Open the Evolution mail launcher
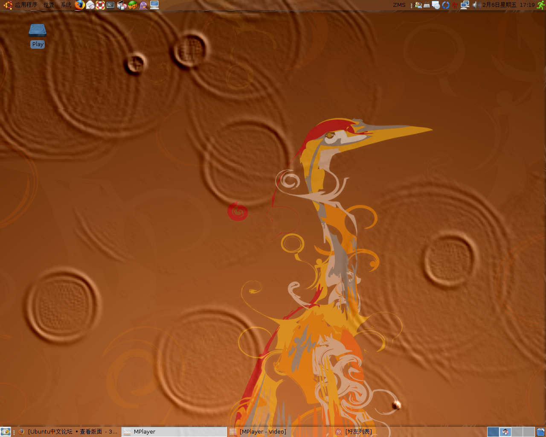 [90, 5]
